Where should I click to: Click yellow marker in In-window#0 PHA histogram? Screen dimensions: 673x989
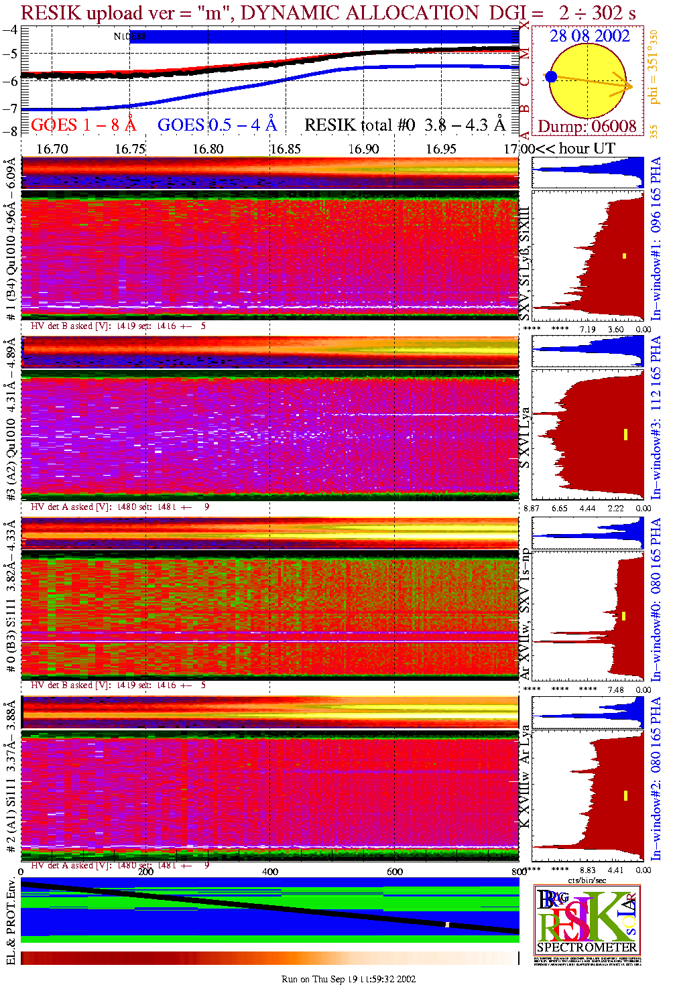pos(624,616)
